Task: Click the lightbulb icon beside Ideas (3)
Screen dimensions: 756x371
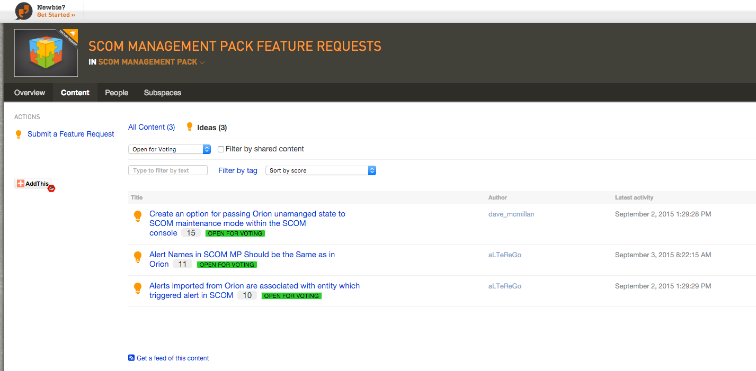Action: tap(190, 127)
